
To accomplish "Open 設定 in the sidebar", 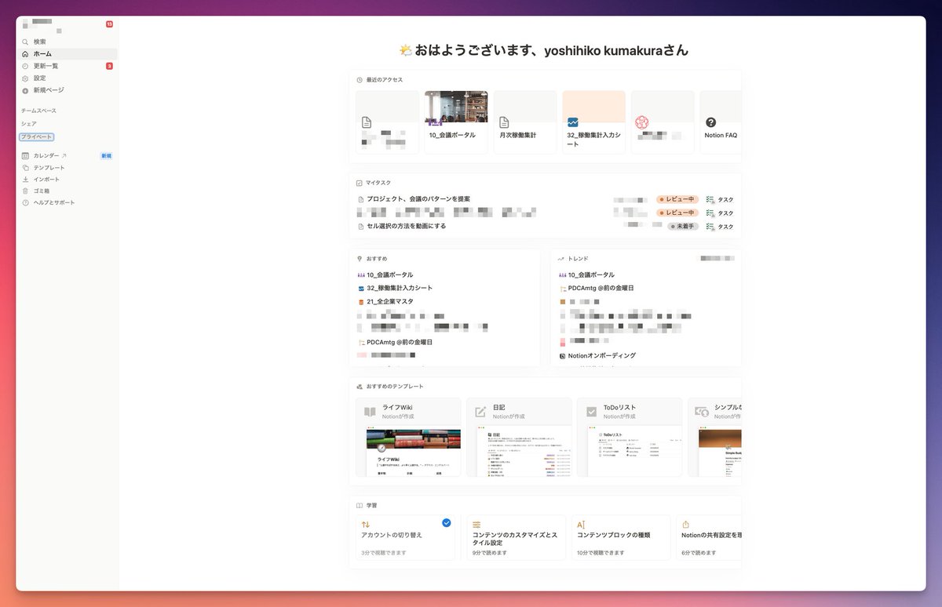I will 67,78.
